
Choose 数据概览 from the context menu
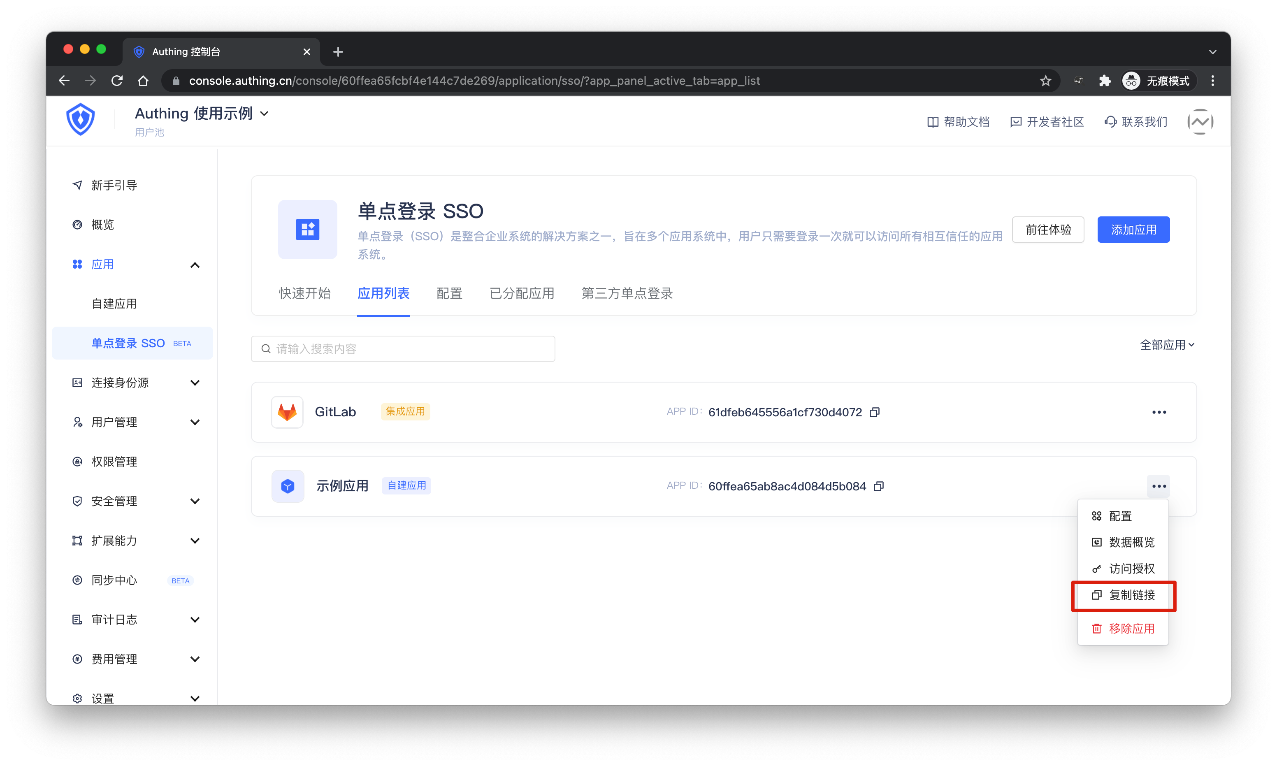(x=1122, y=542)
